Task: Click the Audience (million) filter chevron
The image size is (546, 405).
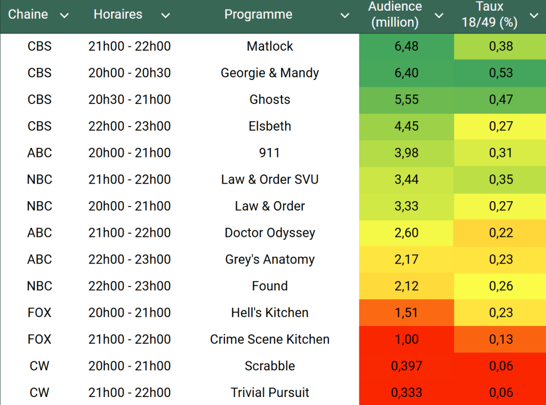Action: click(x=439, y=15)
